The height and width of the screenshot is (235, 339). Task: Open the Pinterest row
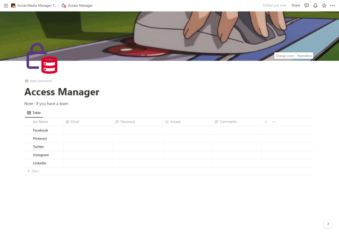tap(40, 139)
